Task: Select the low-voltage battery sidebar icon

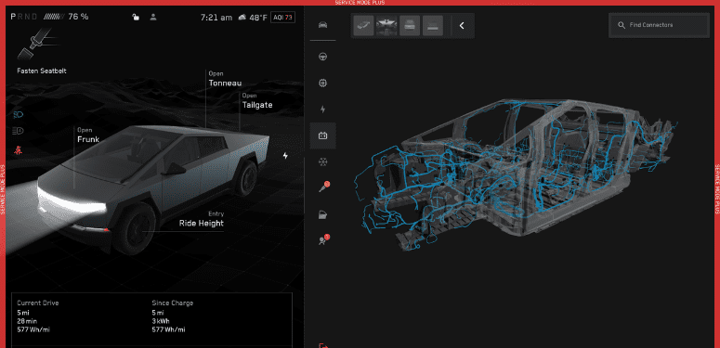Action: pyautogui.click(x=322, y=135)
